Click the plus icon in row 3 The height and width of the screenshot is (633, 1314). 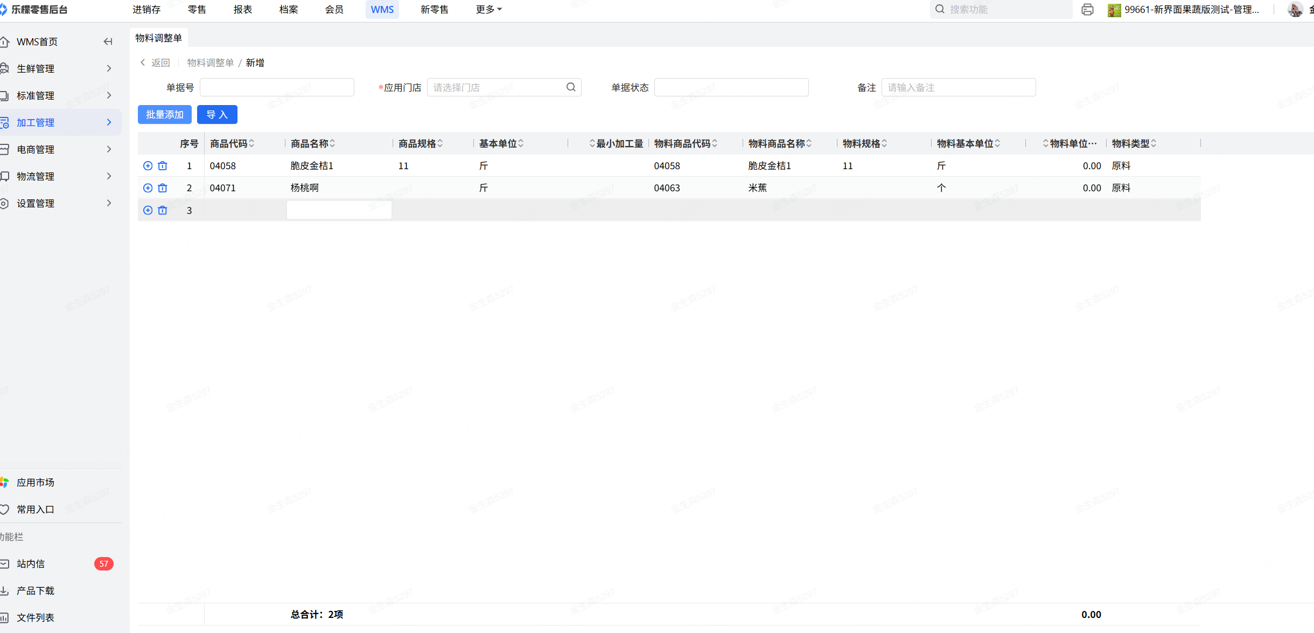[148, 211]
